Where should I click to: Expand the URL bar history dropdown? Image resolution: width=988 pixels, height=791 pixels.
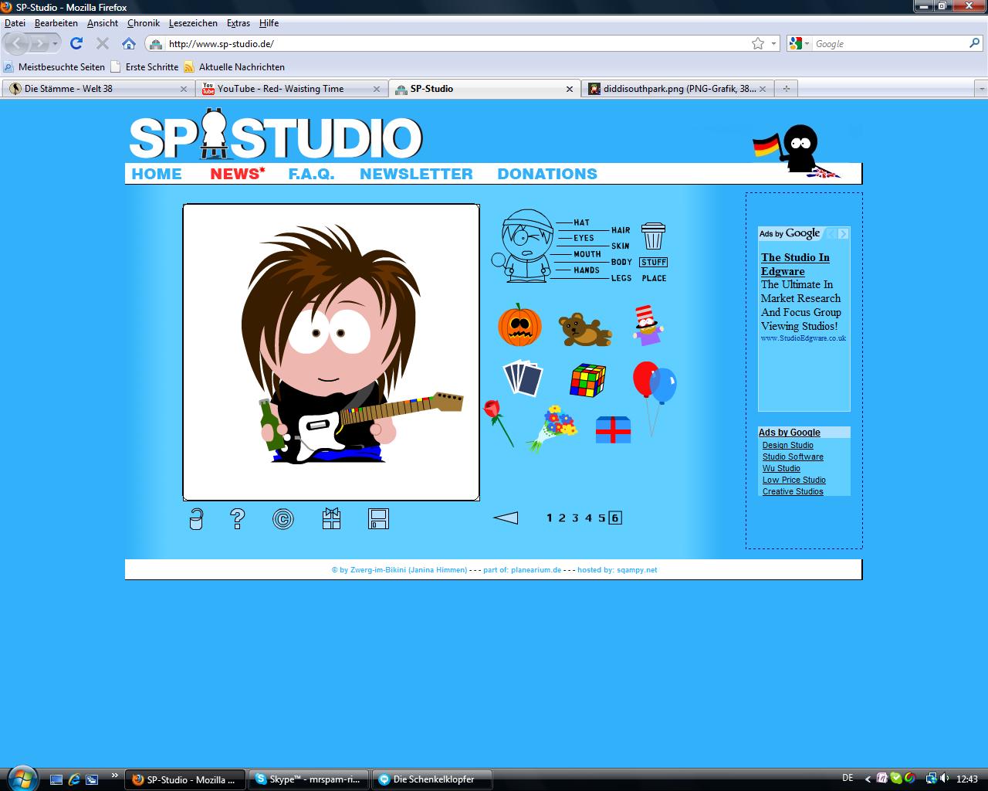pos(774,44)
